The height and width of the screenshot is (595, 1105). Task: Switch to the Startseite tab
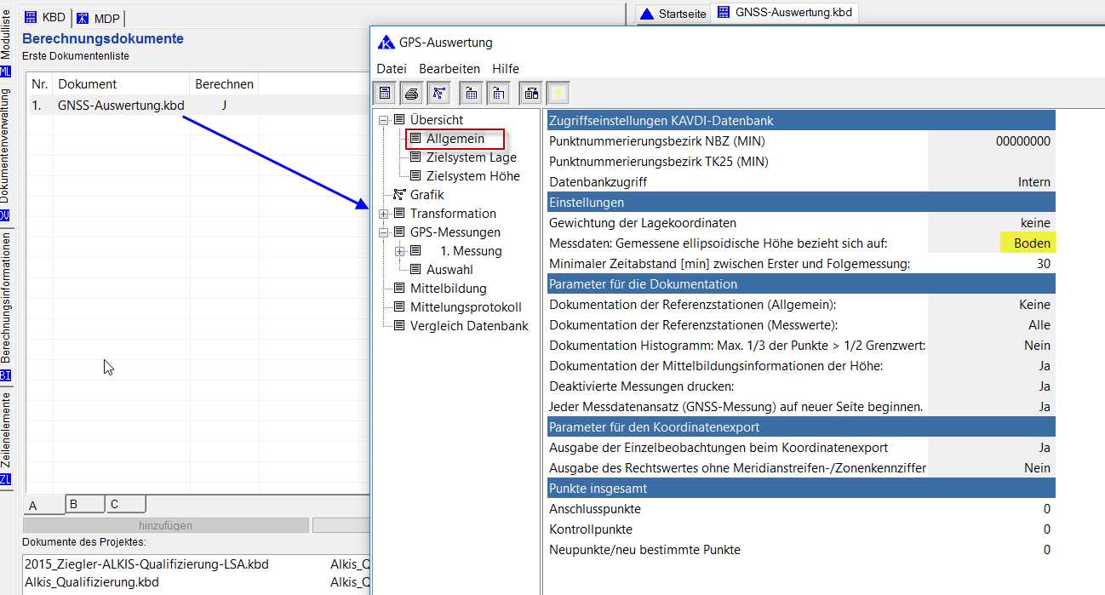coord(673,14)
